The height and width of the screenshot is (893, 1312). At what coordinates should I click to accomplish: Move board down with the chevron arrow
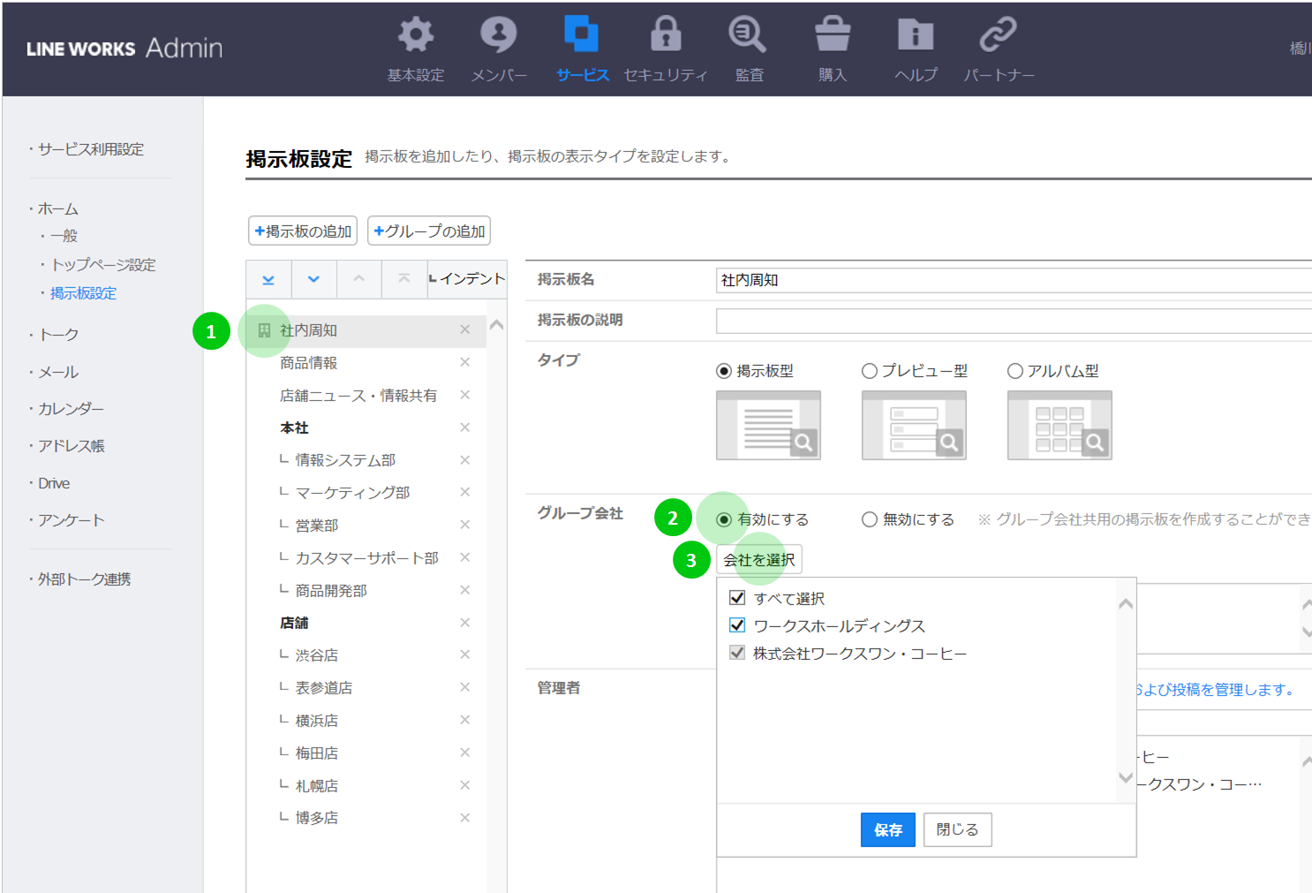(313, 279)
